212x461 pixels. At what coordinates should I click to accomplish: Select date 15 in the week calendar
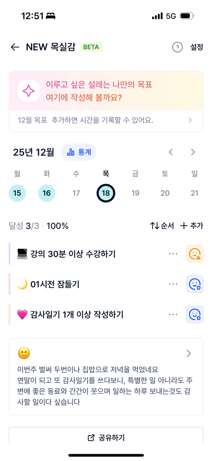pos(17,193)
